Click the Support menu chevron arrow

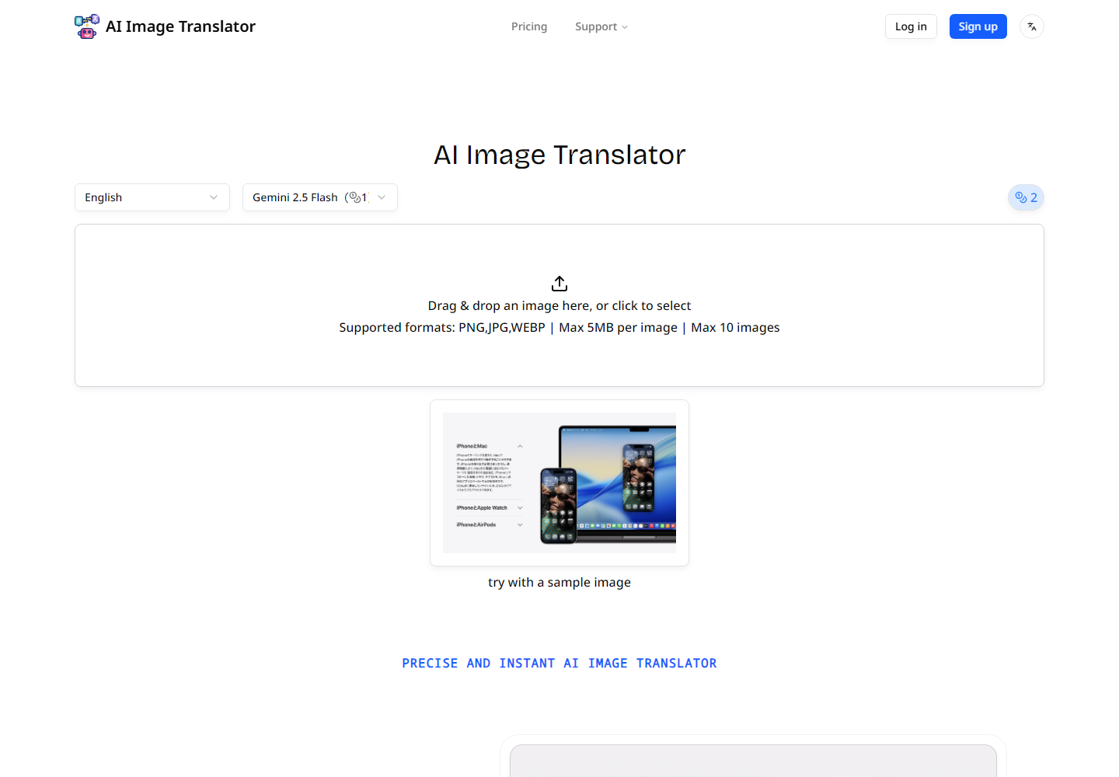pos(625,27)
